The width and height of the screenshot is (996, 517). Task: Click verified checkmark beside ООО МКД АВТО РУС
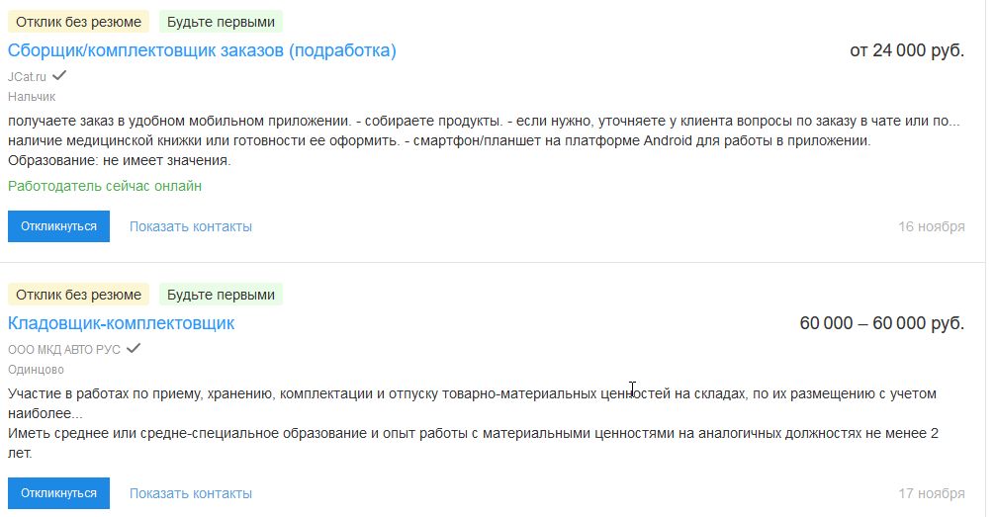[x=134, y=348]
